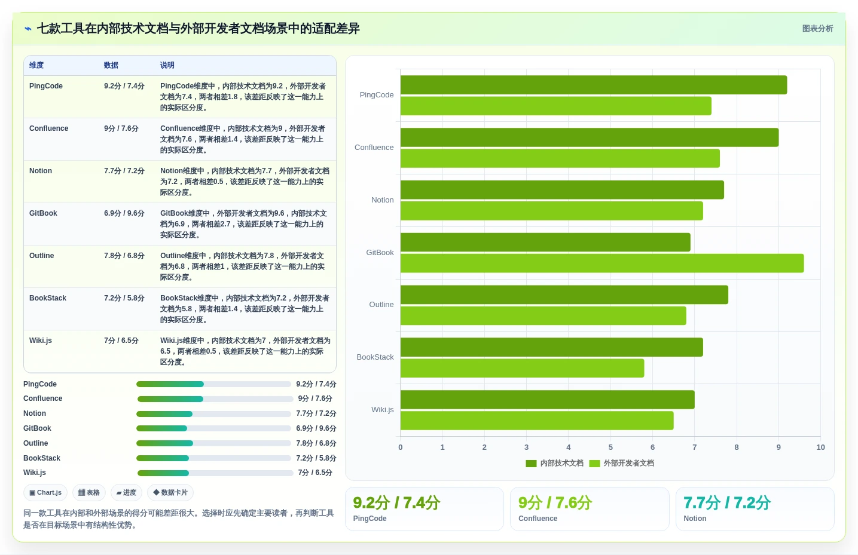The width and height of the screenshot is (858, 555).
Task: Click the 说明 column header
Action: tap(167, 65)
